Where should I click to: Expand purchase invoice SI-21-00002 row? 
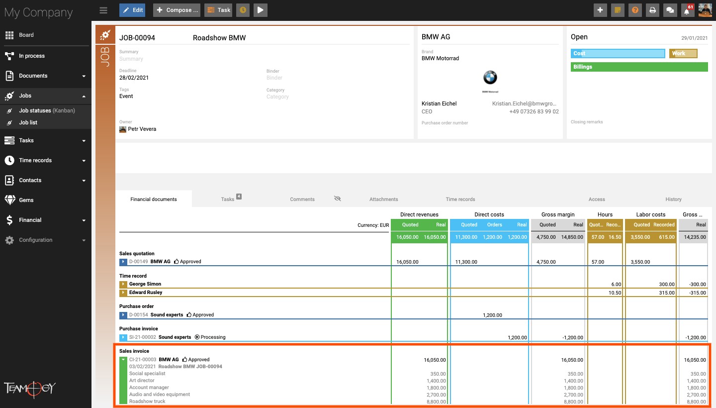click(x=123, y=337)
